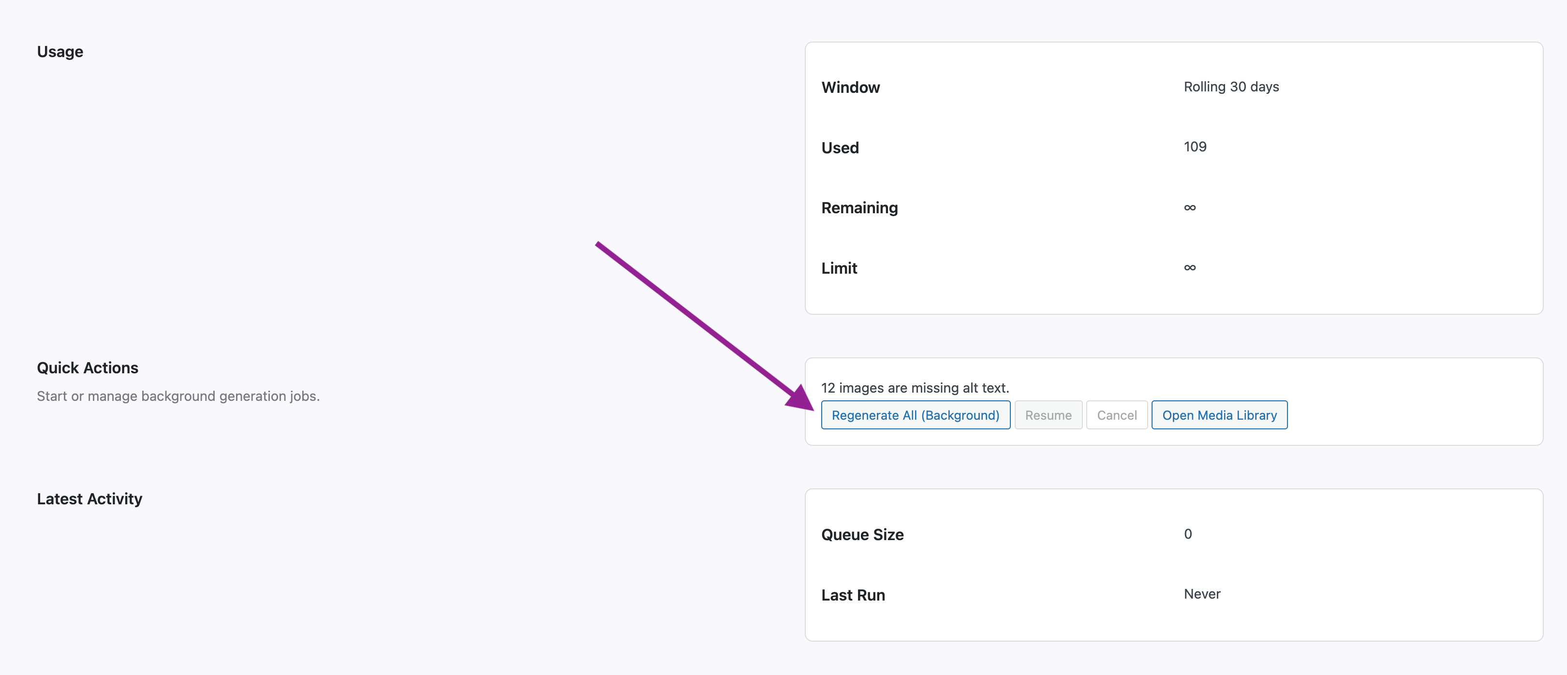Click the background generation jobs description text

[178, 396]
